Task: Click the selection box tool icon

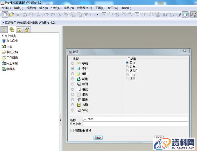Action: click(x=93, y=14)
